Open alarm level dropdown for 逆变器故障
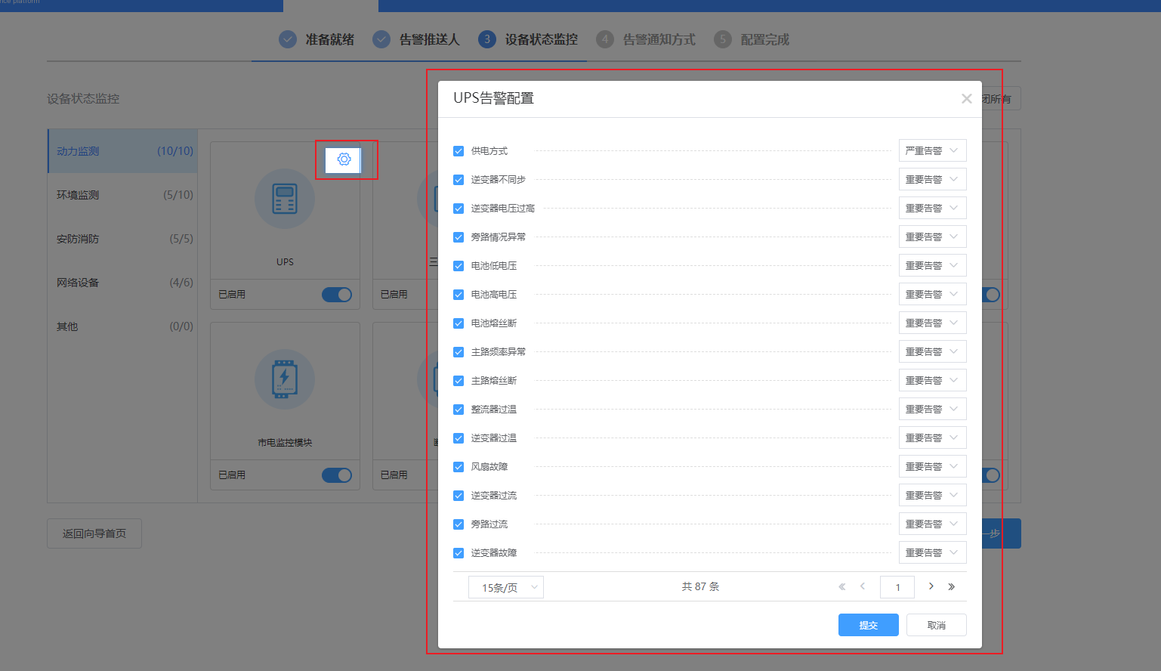The width and height of the screenshot is (1161, 671). point(933,552)
